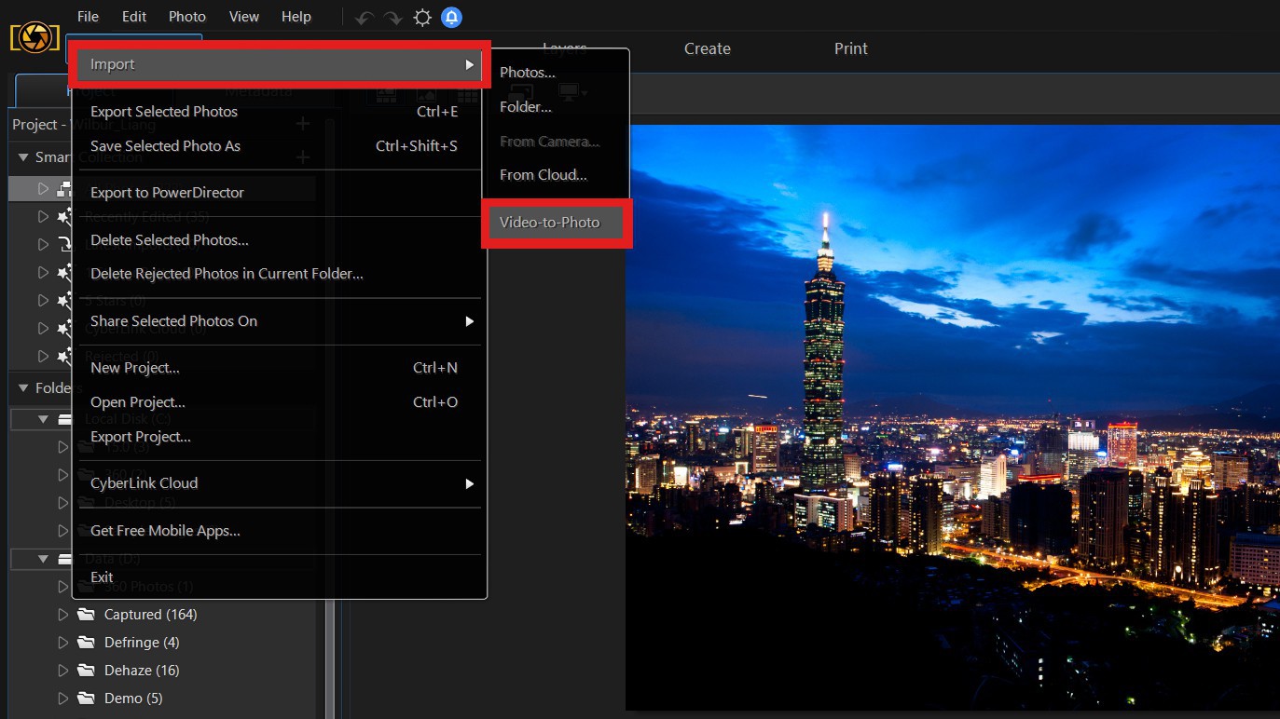The image size is (1280, 719).
Task: Switch to the Create module tab
Action: (708, 48)
